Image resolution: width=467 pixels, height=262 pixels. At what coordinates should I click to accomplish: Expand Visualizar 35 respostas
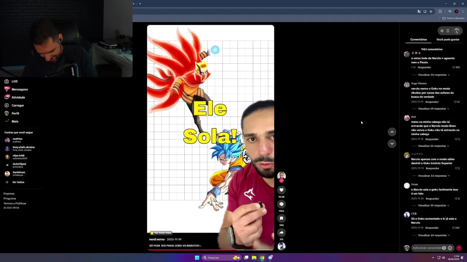[x=433, y=75]
